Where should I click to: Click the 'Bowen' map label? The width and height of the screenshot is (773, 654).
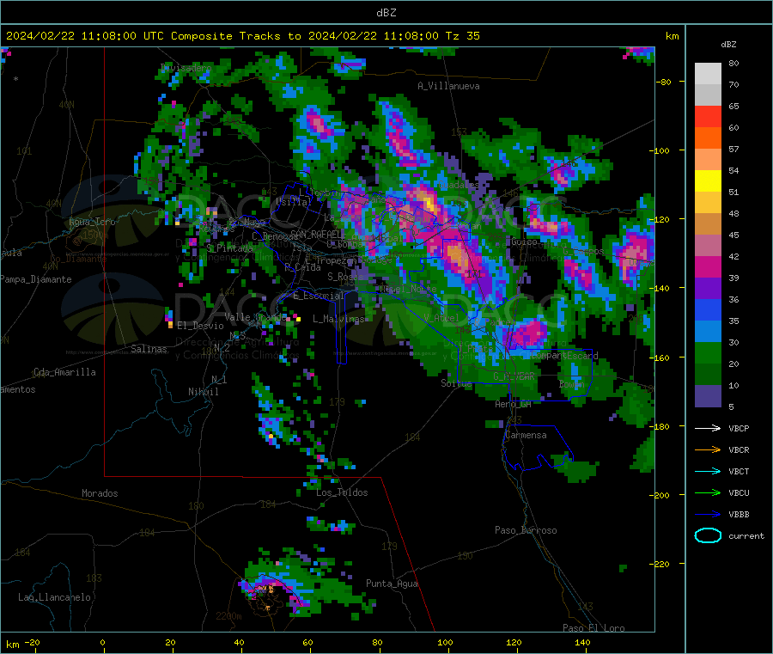click(571, 383)
